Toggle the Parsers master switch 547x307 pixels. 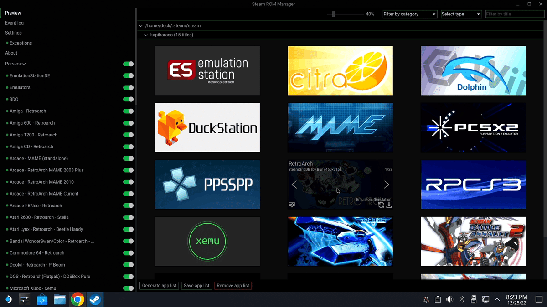point(128,64)
